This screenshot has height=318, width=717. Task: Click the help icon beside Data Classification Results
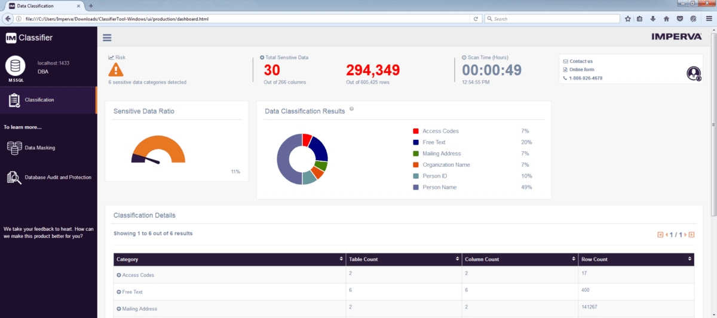[351, 109]
